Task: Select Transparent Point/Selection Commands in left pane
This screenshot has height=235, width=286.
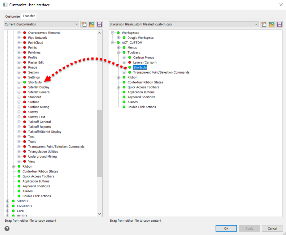Action: coord(56,147)
